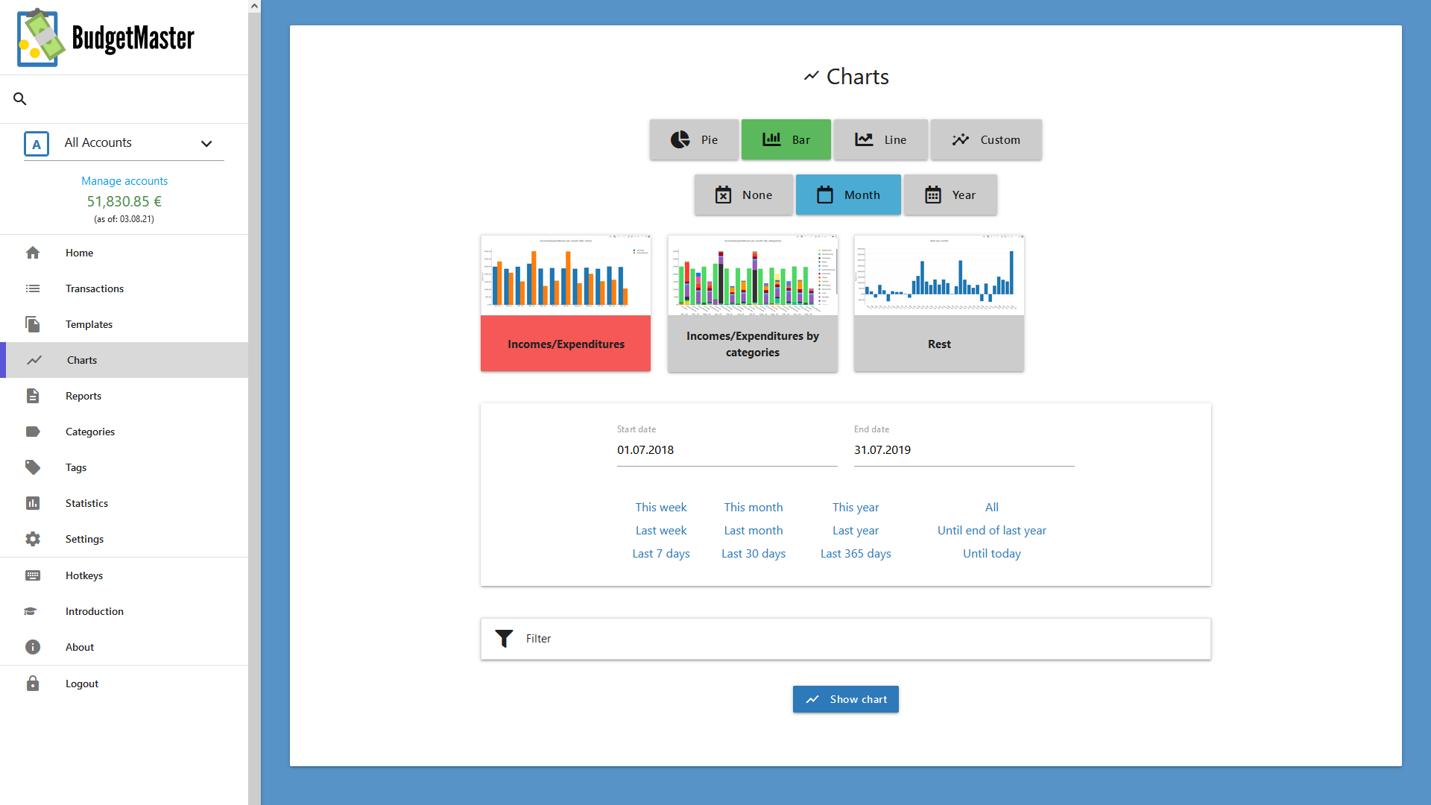
Task: Select the Last year quick range
Action: [856, 530]
